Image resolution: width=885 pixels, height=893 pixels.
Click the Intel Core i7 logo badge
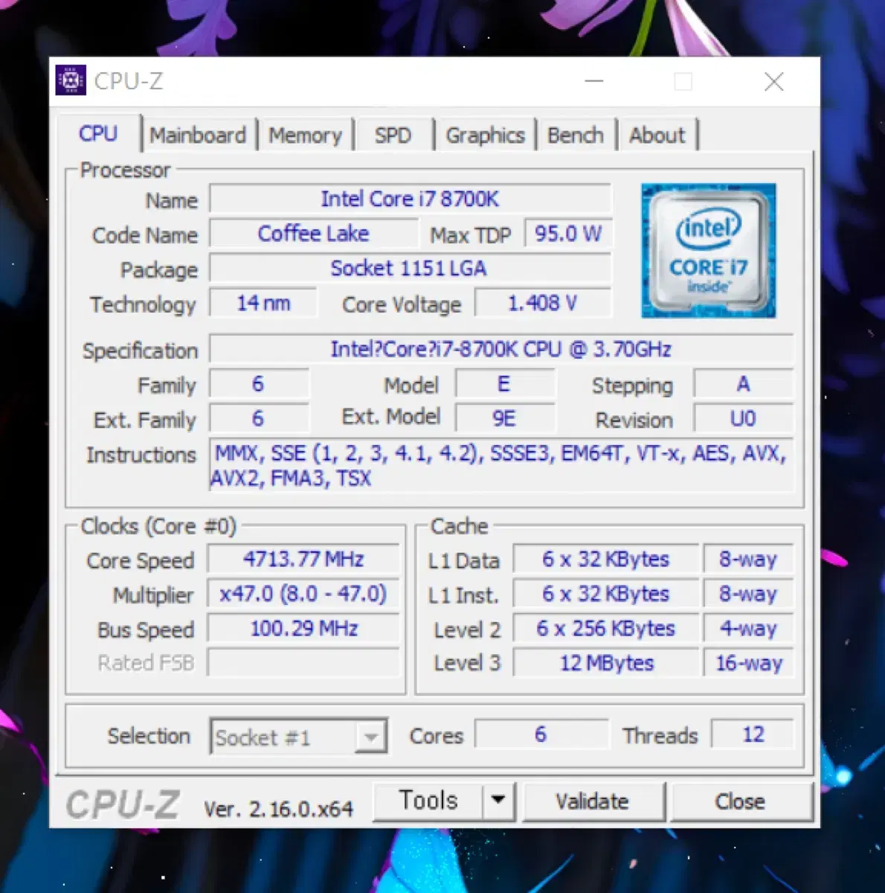pos(708,251)
